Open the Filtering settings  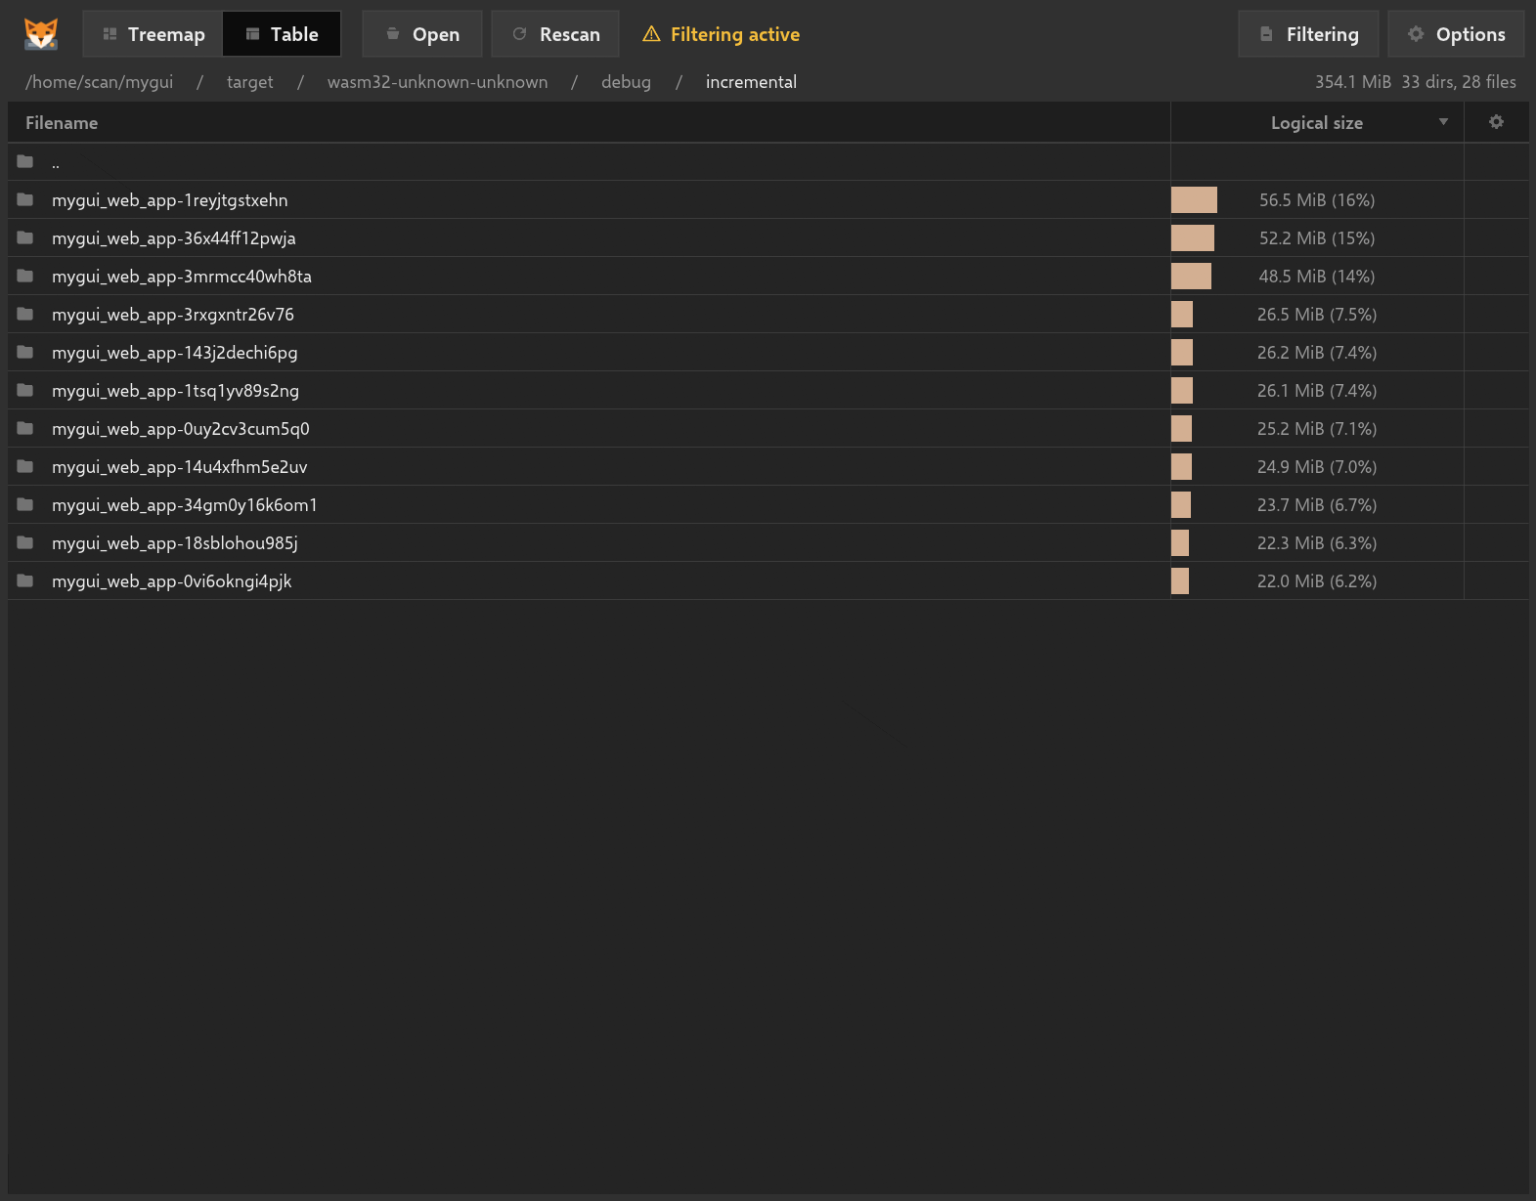[x=1308, y=34]
